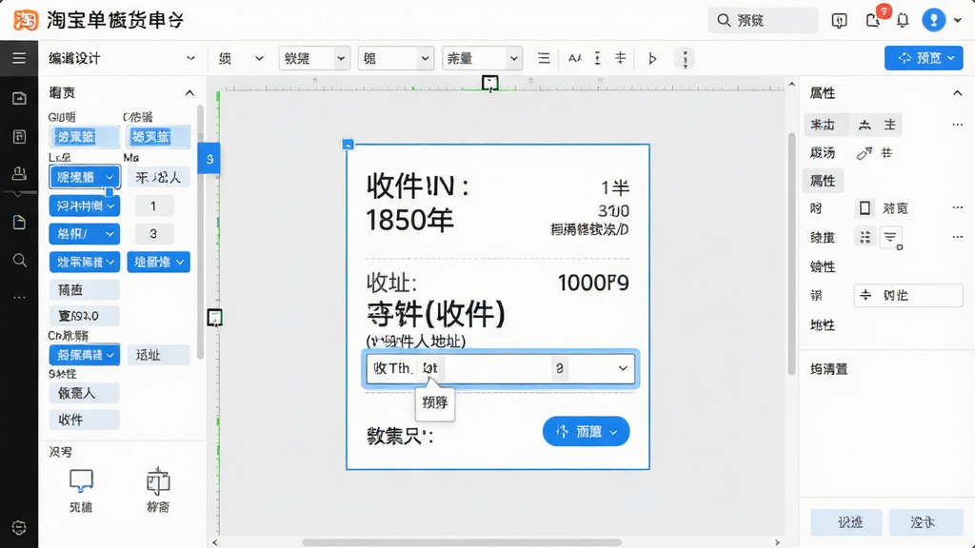This screenshot has width=975, height=548.
Task: Click the help message icon beside the search box
Action: (839, 21)
